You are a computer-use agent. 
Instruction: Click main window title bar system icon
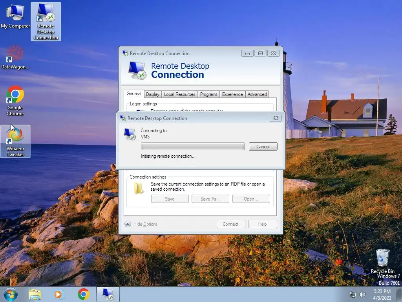pyautogui.click(x=125, y=53)
